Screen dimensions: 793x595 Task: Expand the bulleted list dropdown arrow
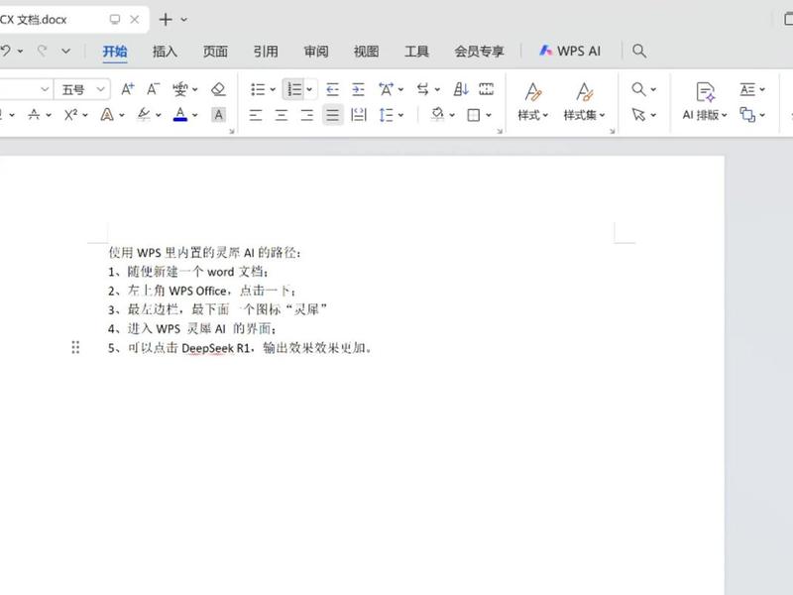273,89
